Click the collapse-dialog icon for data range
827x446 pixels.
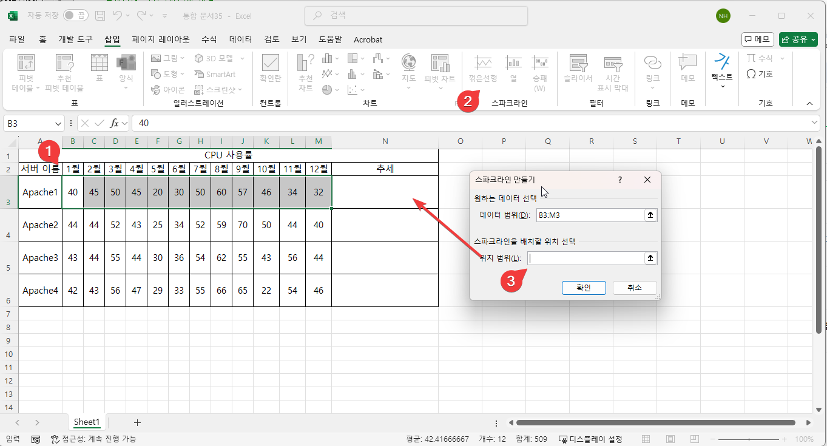tap(650, 215)
